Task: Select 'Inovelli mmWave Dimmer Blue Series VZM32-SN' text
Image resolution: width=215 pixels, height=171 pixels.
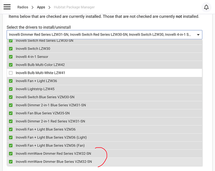Action: [54, 162]
